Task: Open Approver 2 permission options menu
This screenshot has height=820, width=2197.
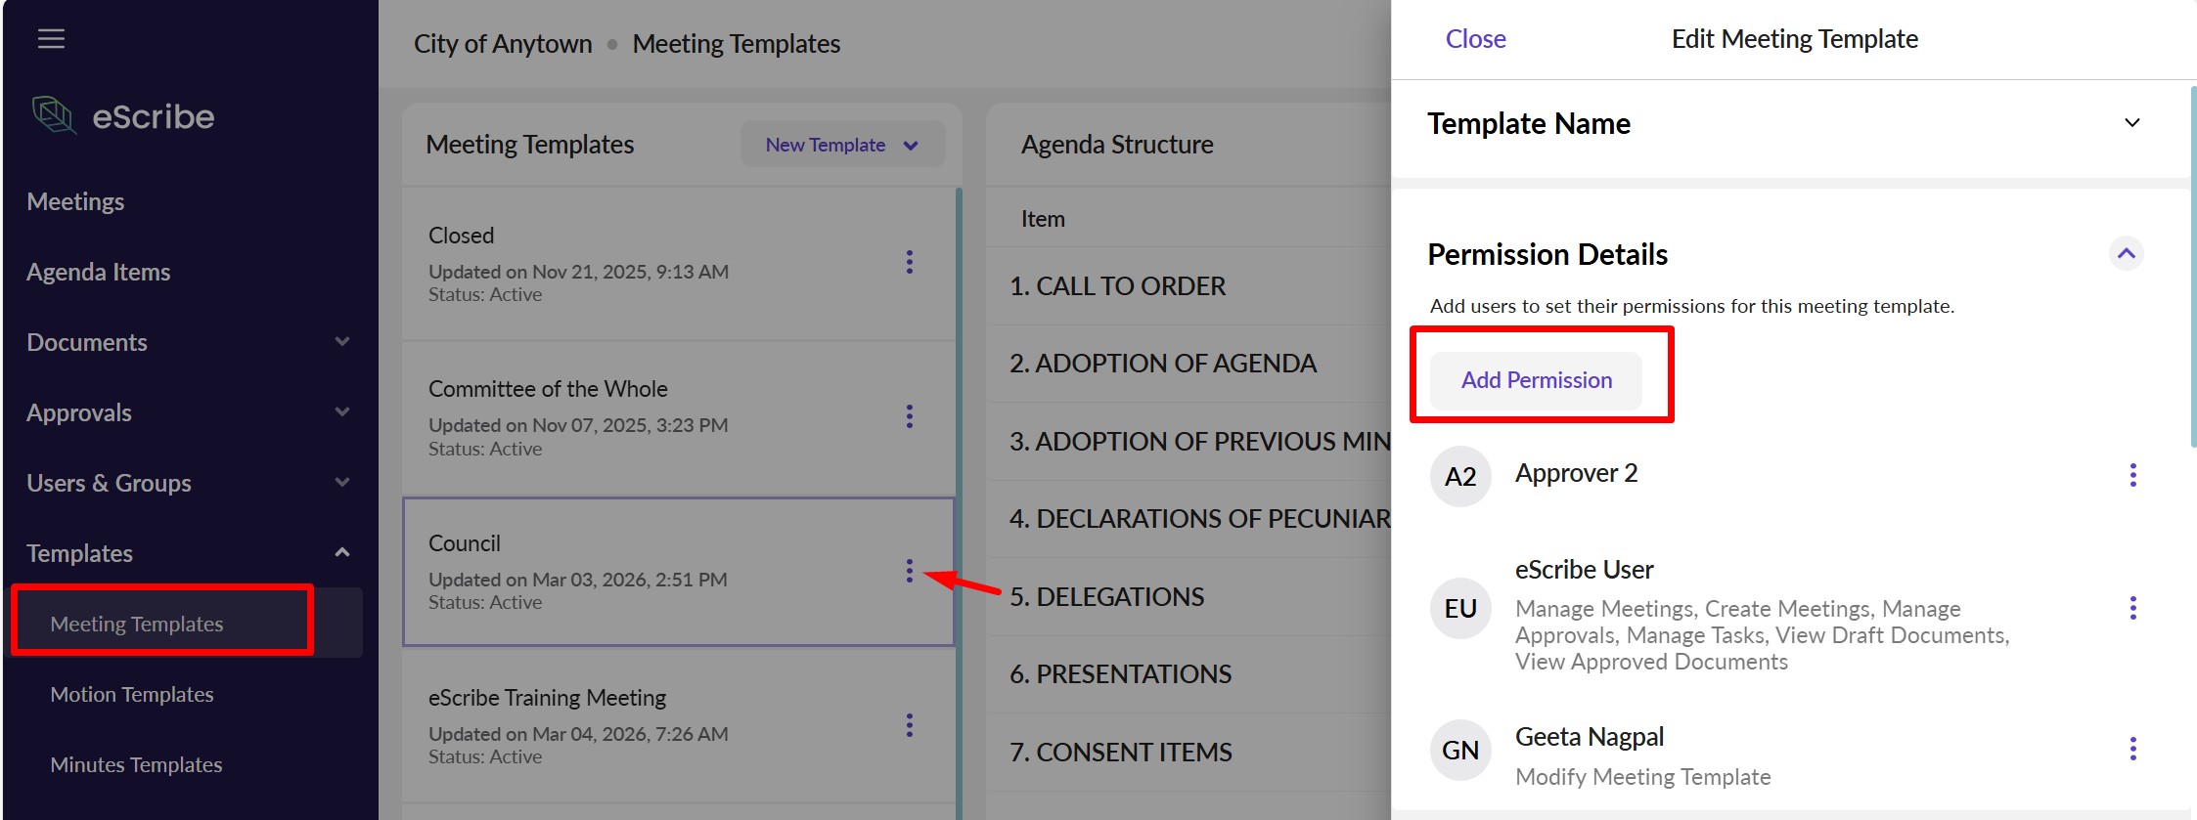Action: pyautogui.click(x=2132, y=476)
